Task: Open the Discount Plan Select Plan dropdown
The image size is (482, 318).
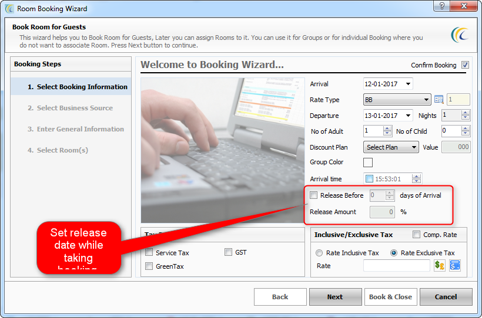Action: click(414, 147)
